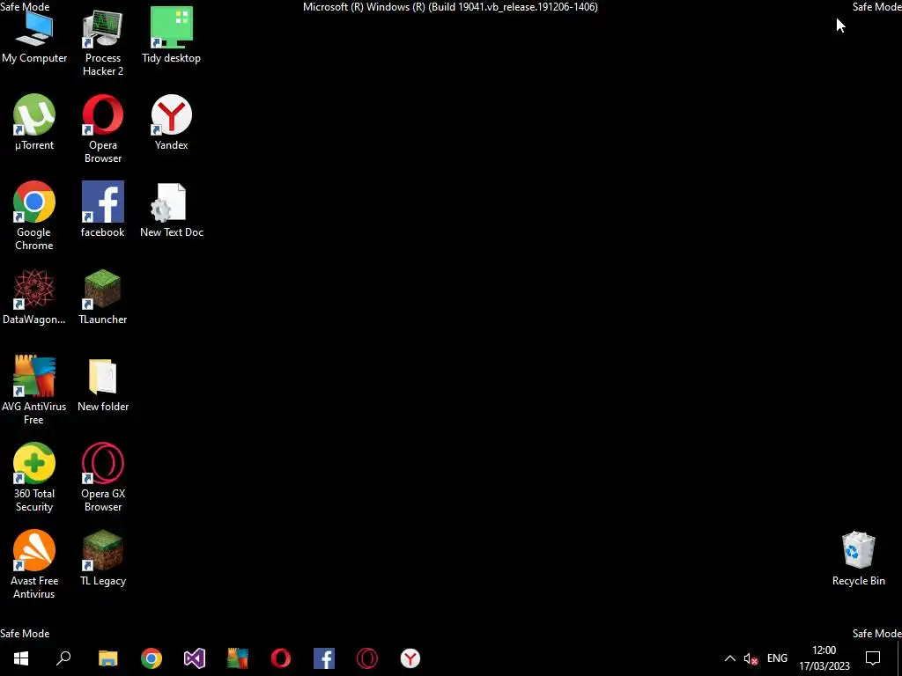Viewport: 902px width, 676px height.
Task: Open the clock showing 12:00 17/03/2023
Action: tap(824, 658)
